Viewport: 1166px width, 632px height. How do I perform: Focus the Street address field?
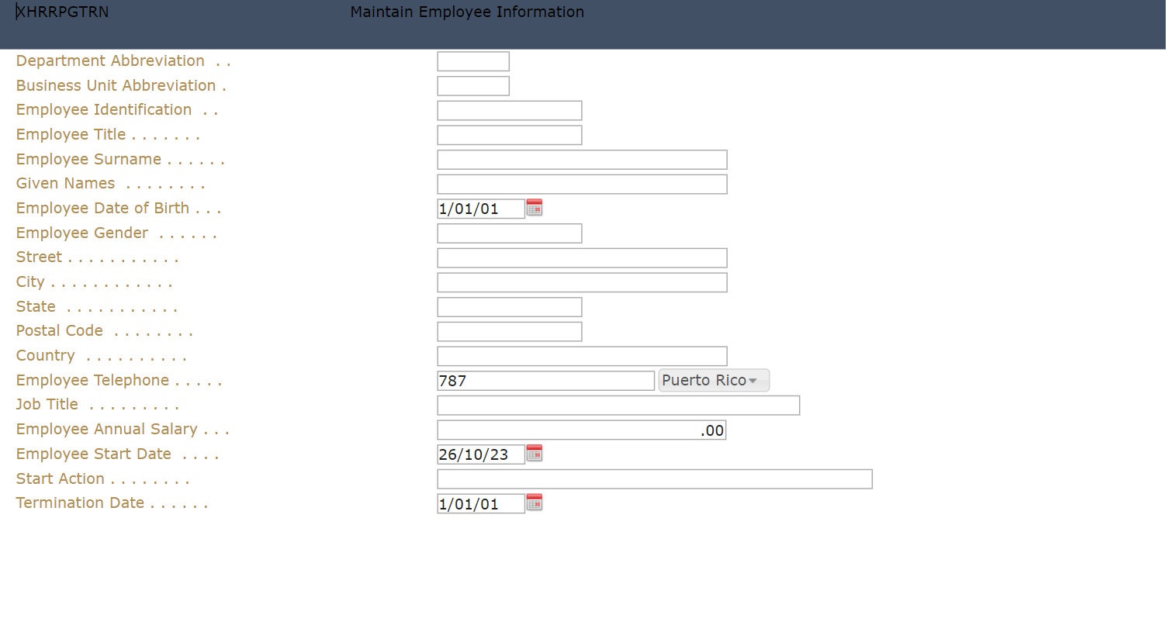(x=582, y=257)
